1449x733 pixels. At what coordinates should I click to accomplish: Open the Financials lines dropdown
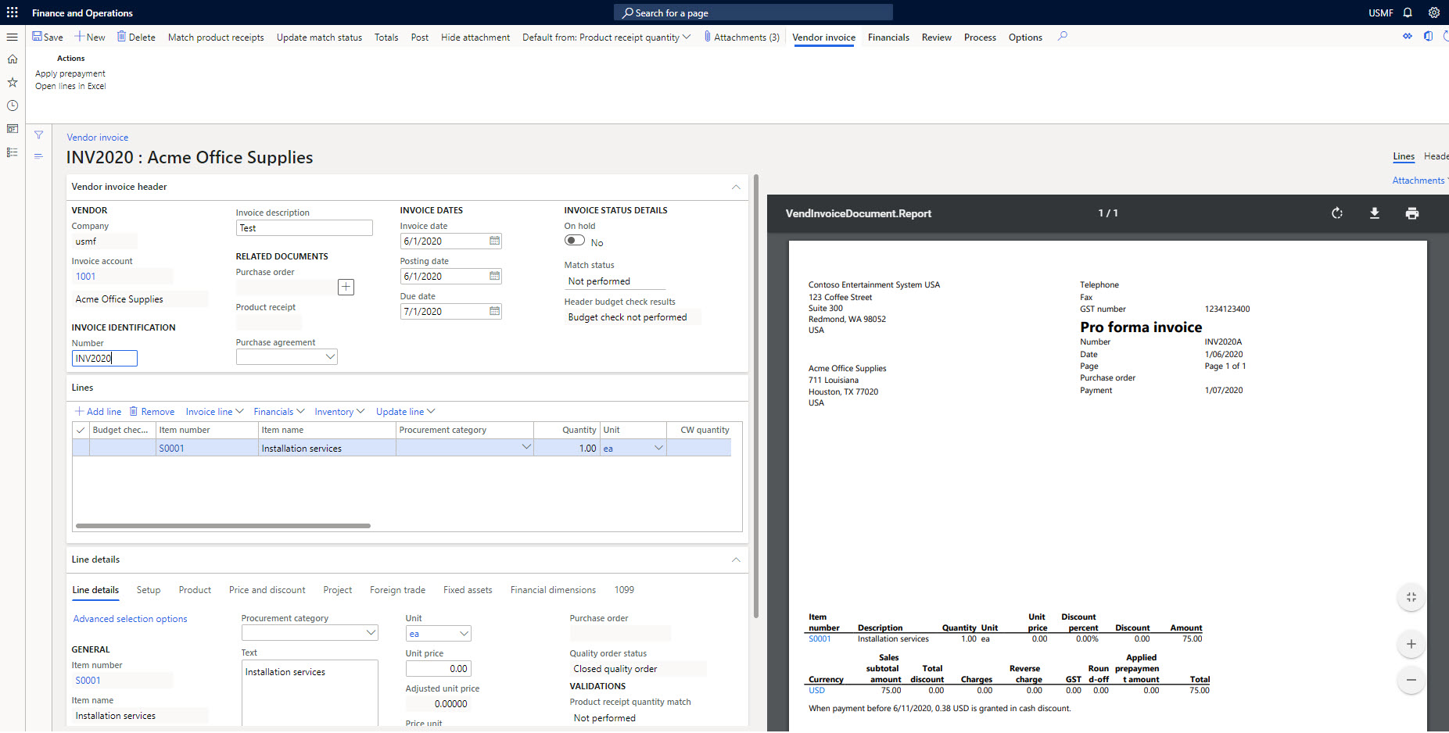coord(279,412)
